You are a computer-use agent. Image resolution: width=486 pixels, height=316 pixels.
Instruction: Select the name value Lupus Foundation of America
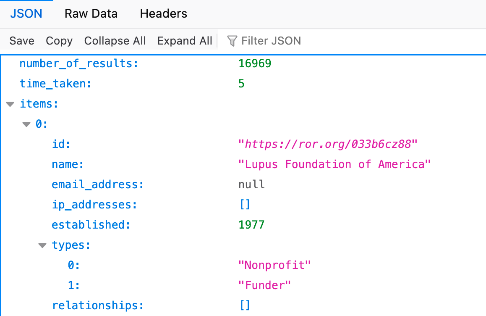334,164
